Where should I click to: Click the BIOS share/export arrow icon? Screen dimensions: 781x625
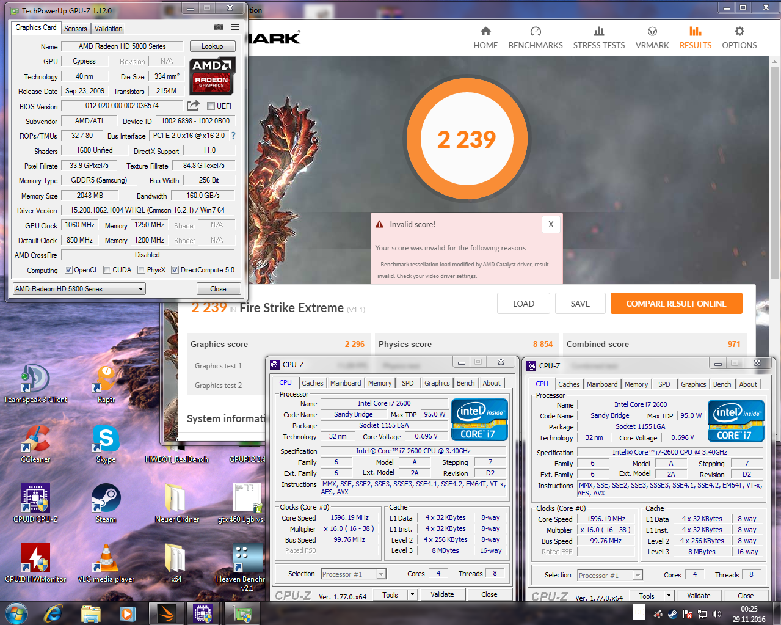[x=194, y=105]
